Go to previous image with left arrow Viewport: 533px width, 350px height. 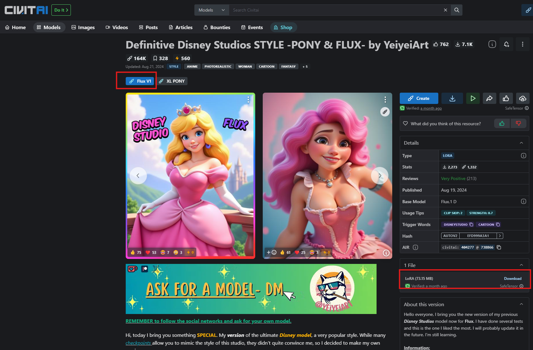(x=138, y=176)
